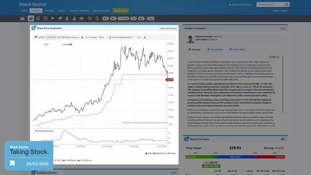The width and height of the screenshot is (311, 175).
Task: Toggle the Price Target overlay option
Action: click(x=91, y=37)
